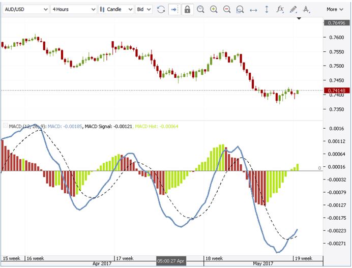The image size is (352, 268).
Task: Click the 0.7500 price axis label
Action: click(337, 66)
